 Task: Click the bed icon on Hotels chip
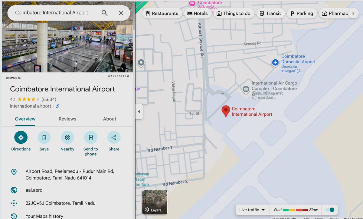(x=190, y=13)
